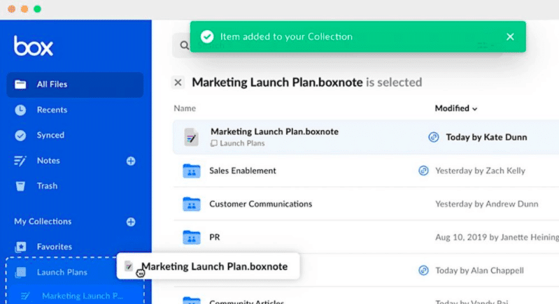Click the Trash bin icon
559x304 pixels.
click(20, 186)
